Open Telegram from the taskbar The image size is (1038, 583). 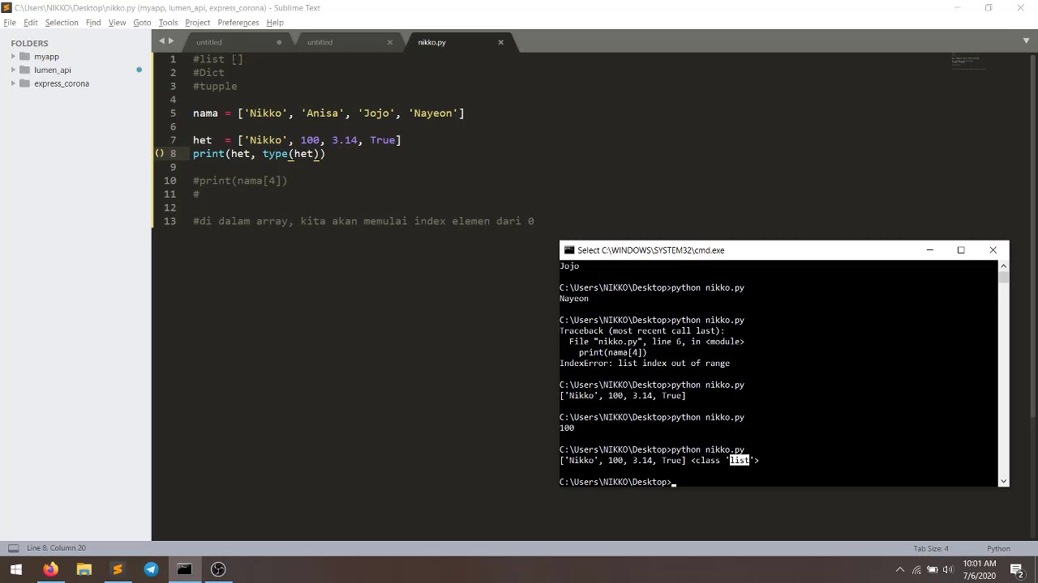(x=151, y=569)
